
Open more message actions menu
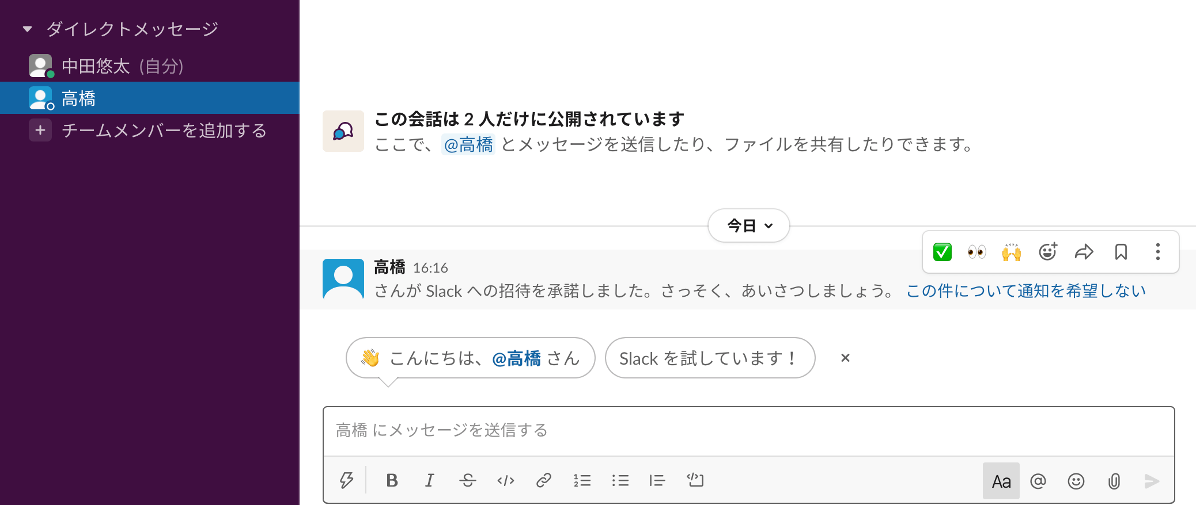tap(1157, 251)
